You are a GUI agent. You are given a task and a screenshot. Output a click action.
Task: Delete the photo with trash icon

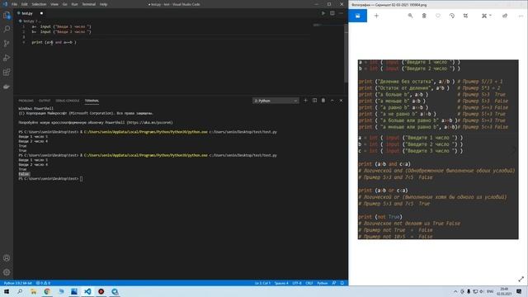424,16
